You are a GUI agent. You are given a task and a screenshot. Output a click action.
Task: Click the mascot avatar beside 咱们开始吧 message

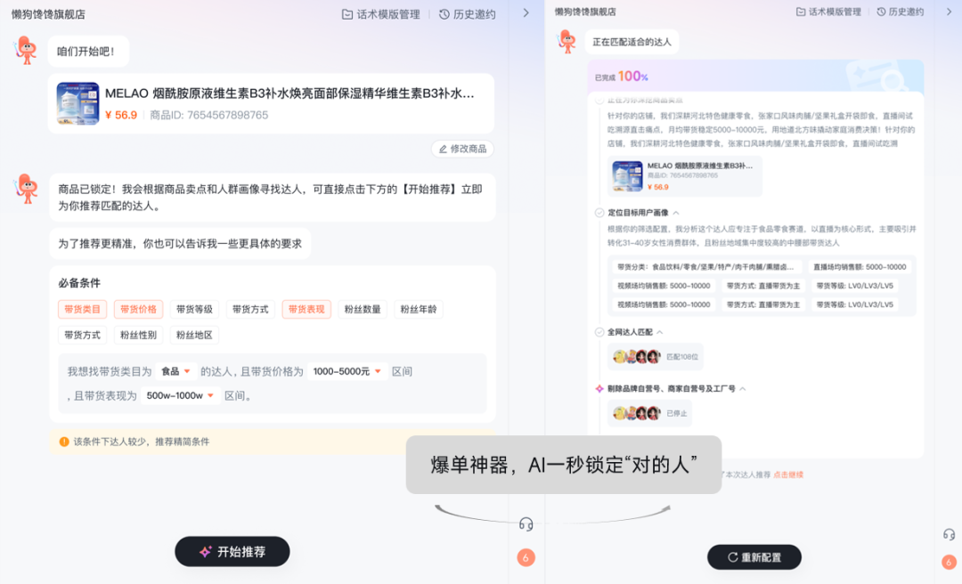click(27, 51)
